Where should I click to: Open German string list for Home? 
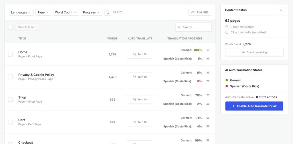click(x=208, y=50)
